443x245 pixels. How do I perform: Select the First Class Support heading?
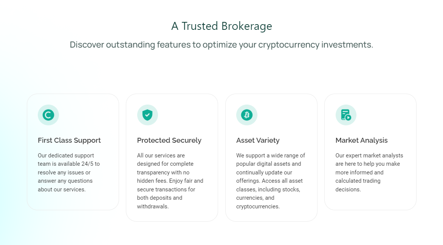click(x=69, y=140)
